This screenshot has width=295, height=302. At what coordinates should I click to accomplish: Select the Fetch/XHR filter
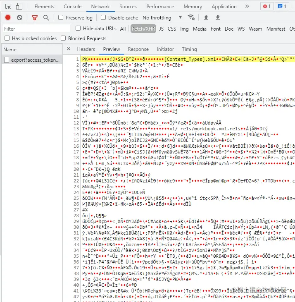(143, 29)
